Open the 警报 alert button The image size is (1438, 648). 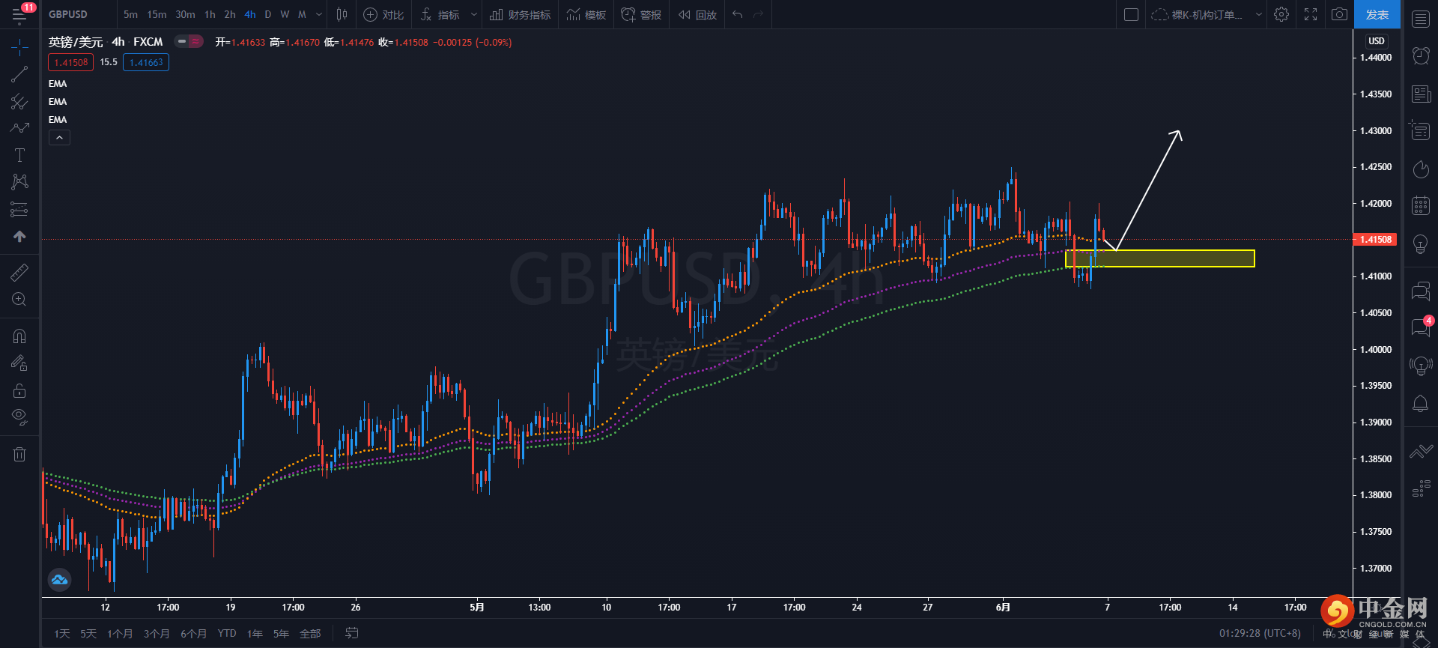641,14
